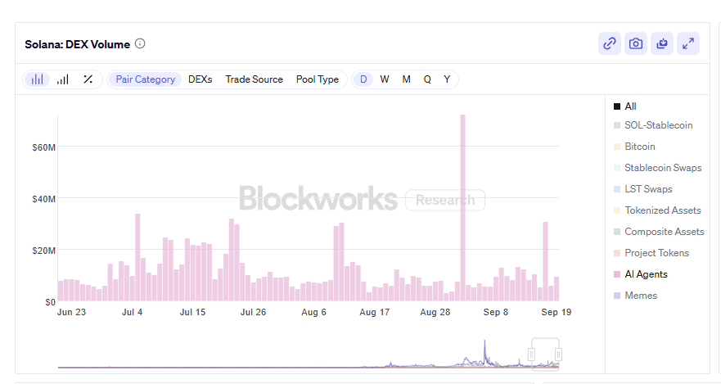Click the Sep 19 x-axis label
Viewport: 721px width, 384px height.
tap(557, 312)
